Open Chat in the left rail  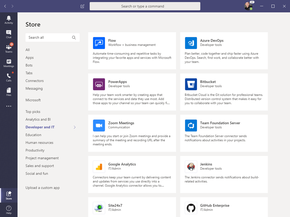click(9, 34)
